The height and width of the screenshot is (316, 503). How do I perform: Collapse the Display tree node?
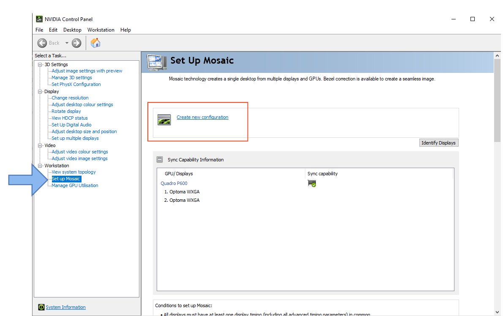40,91
